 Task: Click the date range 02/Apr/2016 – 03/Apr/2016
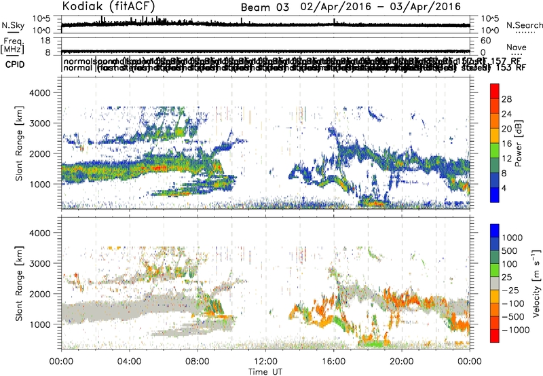click(381, 7)
